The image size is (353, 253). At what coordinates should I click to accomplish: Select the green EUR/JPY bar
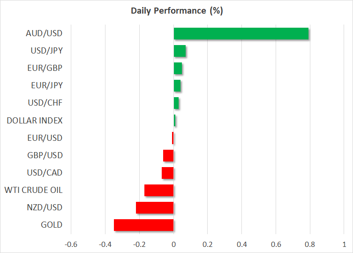[x=177, y=86]
